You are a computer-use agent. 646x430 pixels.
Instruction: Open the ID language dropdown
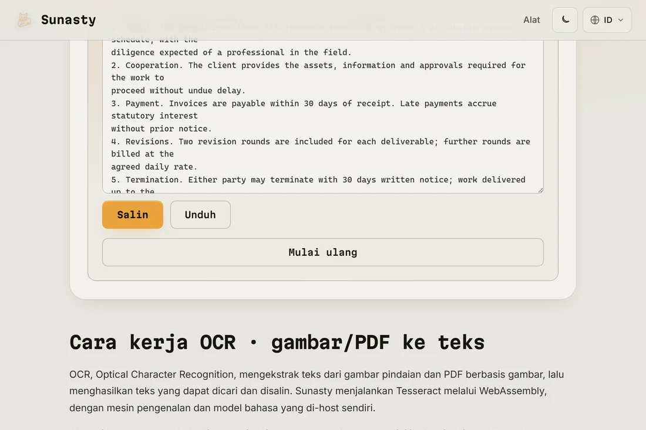(x=607, y=20)
